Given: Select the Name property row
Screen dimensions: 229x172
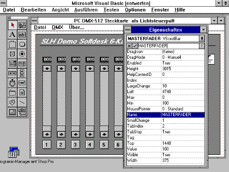Looking at the screenshot, I should click(x=166, y=115).
